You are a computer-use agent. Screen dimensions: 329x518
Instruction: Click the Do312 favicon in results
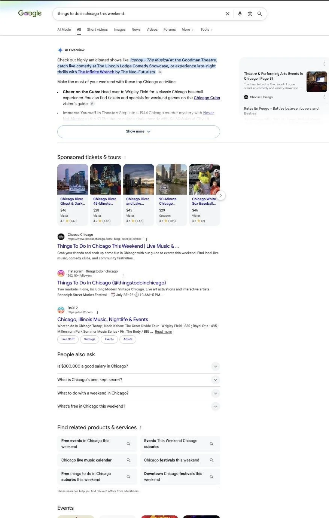pos(61,310)
